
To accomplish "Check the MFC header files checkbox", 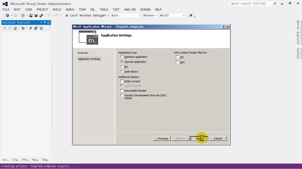I will [x=177, y=62].
